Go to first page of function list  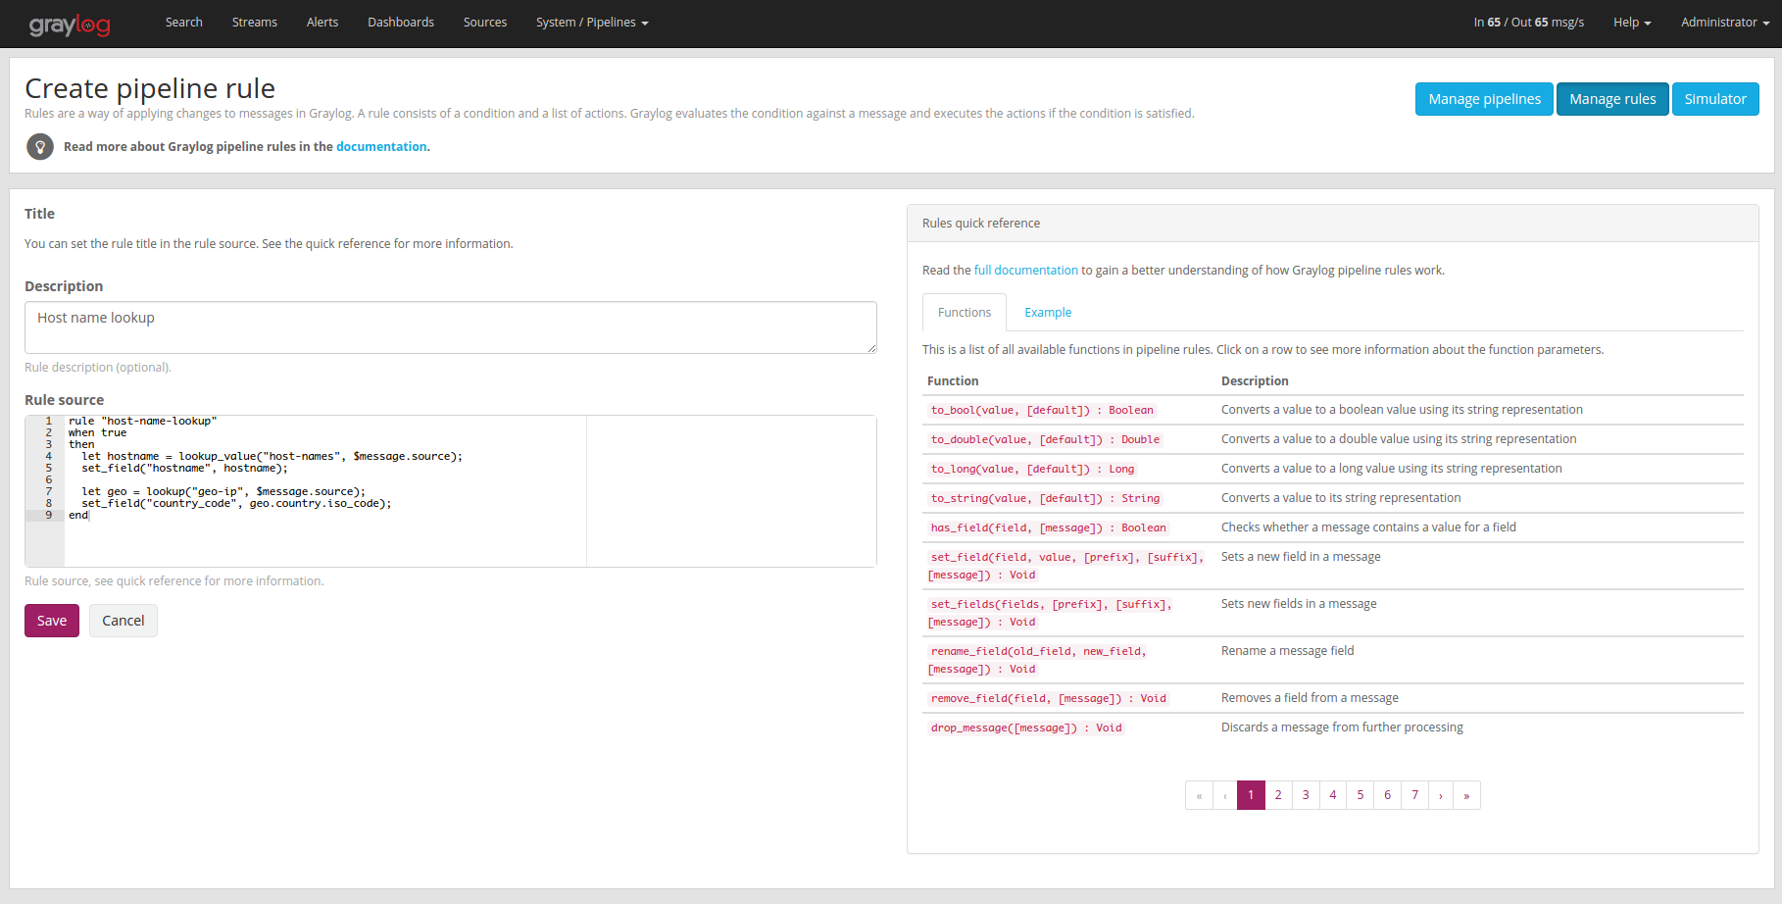1199,795
